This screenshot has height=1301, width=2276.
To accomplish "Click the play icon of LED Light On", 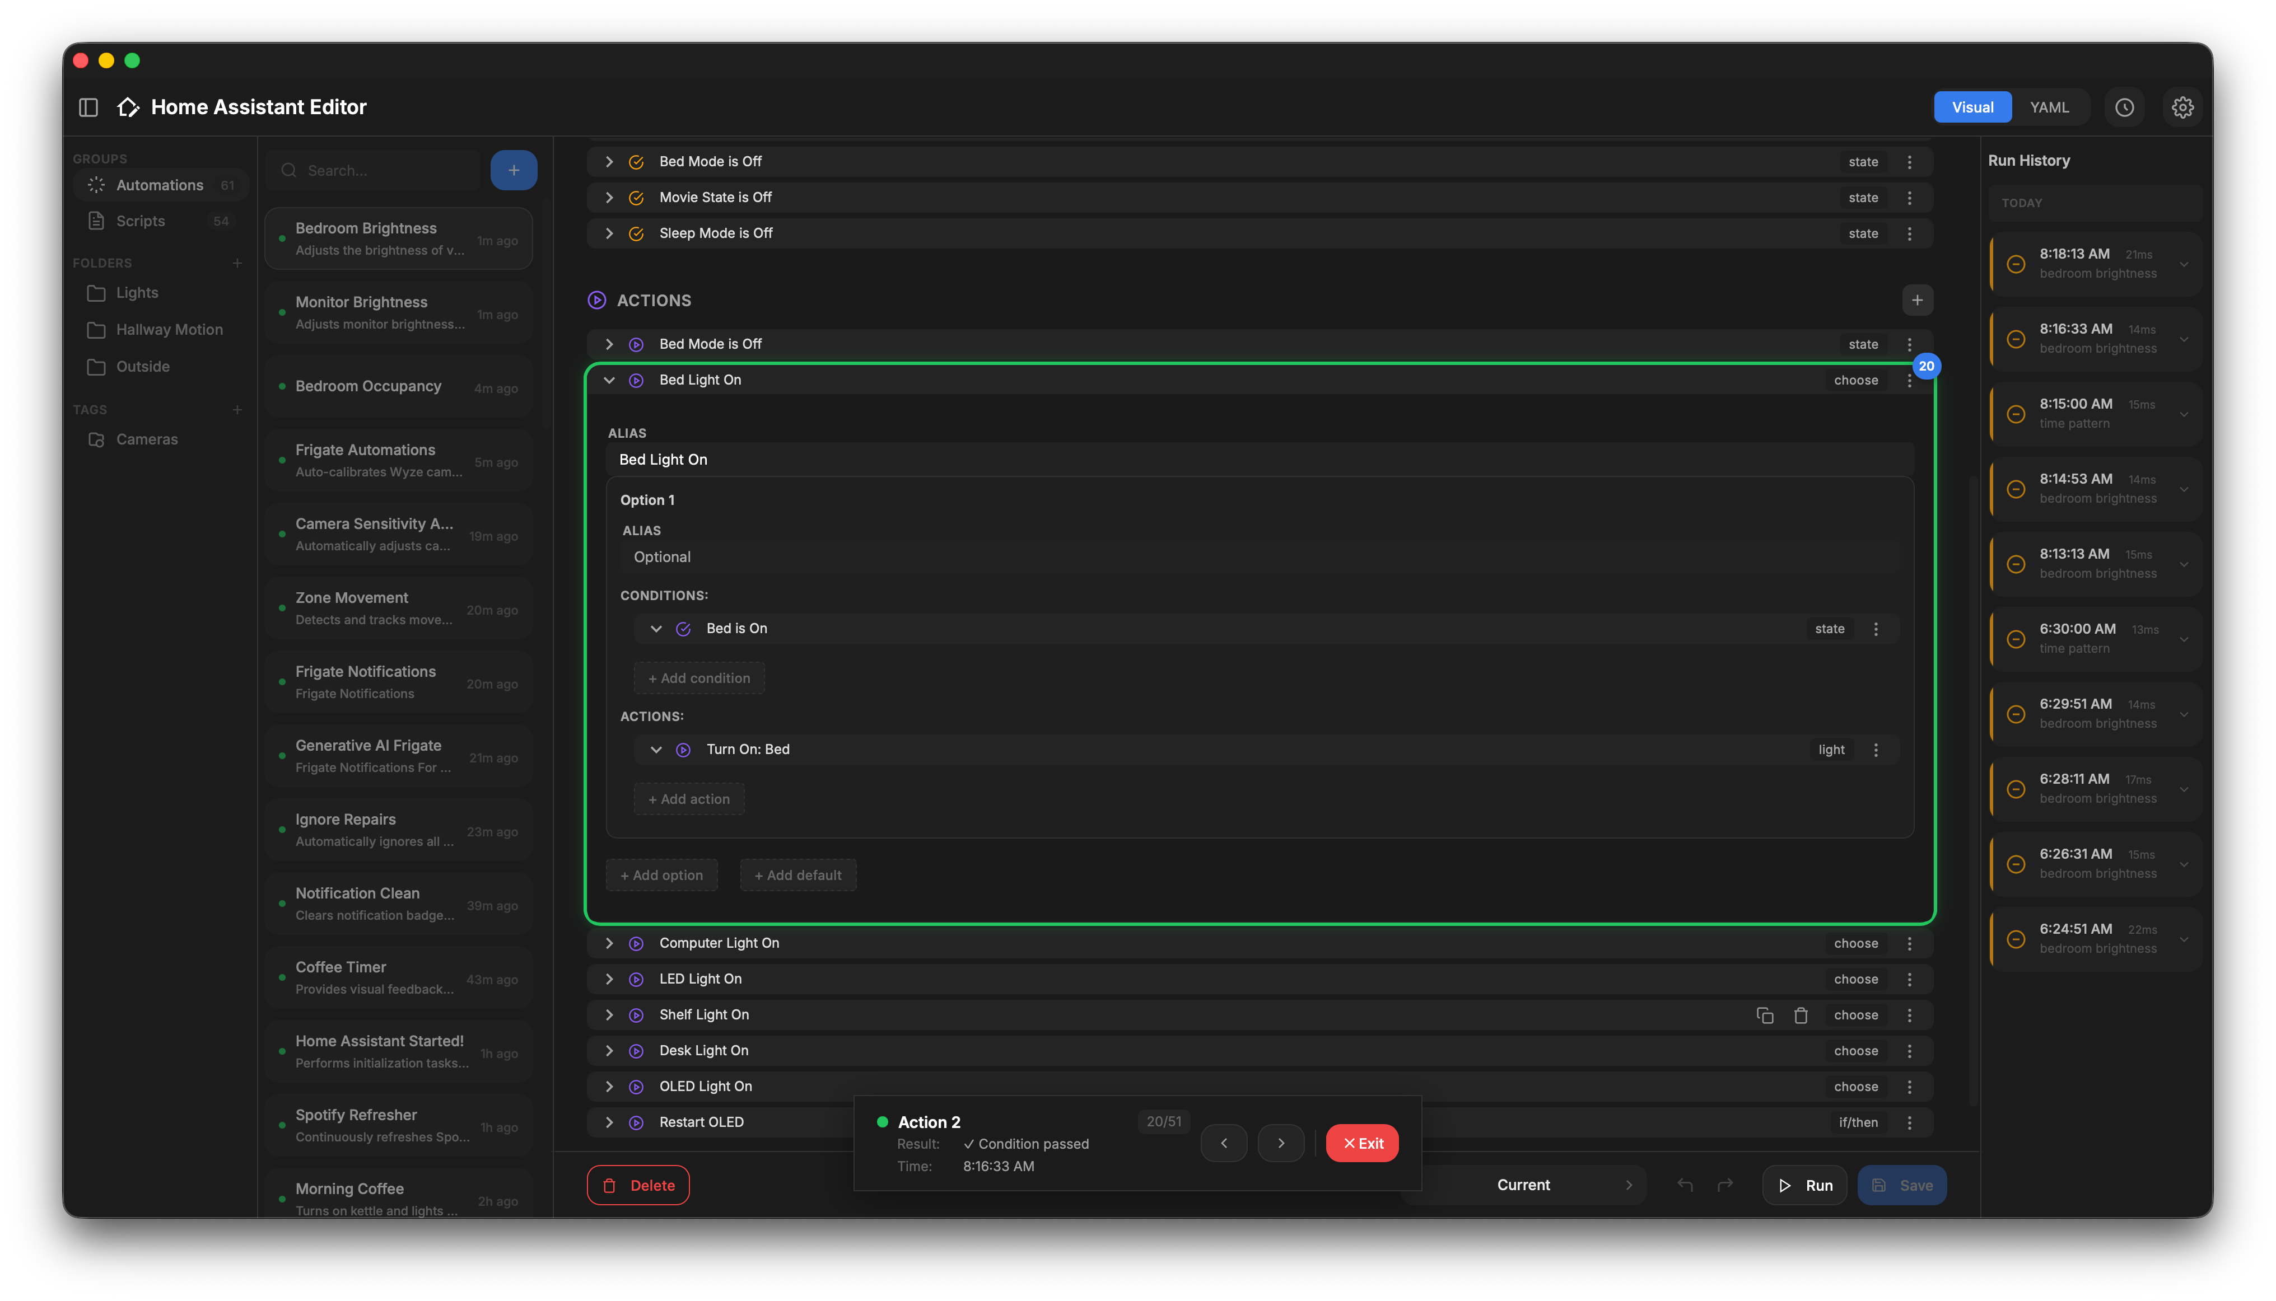I will point(637,979).
